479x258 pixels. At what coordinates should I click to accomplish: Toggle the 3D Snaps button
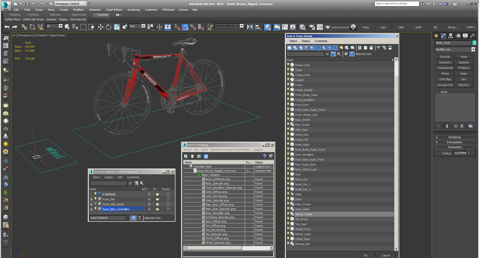coord(177,27)
